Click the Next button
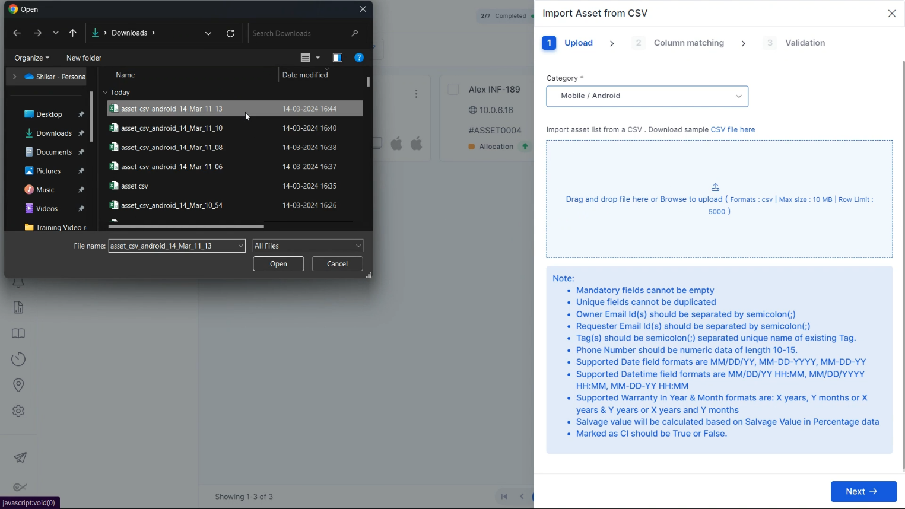Image resolution: width=905 pixels, height=509 pixels. tap(863, 491)
